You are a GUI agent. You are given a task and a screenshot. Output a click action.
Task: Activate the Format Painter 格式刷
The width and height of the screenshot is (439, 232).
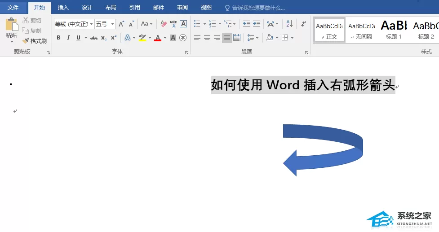(x=35, y=41)
